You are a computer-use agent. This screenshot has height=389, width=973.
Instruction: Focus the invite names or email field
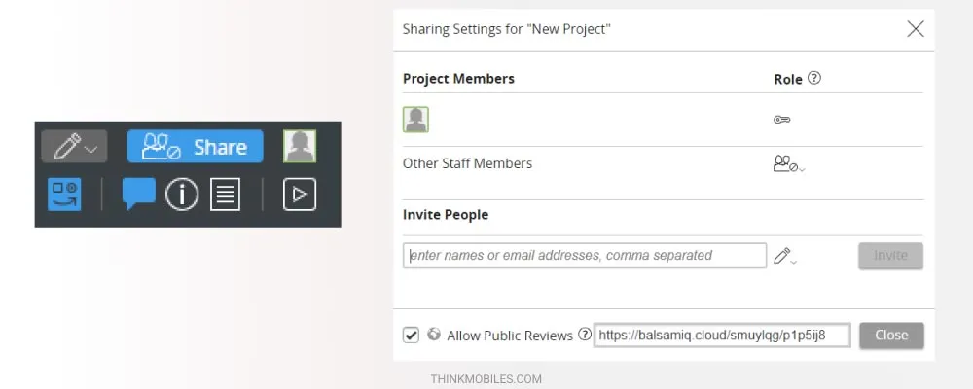click(585, 256)
